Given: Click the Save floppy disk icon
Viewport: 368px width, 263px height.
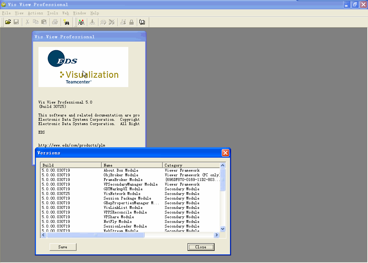Looking at the screenshot, I should click(16, 22).
